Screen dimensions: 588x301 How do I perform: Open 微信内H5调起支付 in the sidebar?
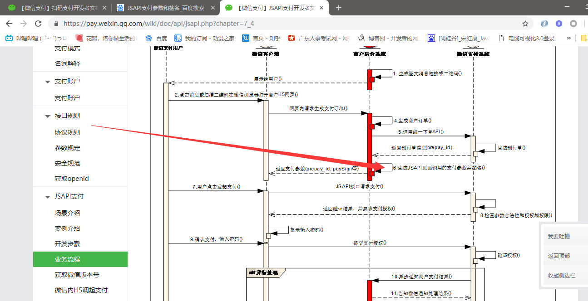tap(80, 290)
